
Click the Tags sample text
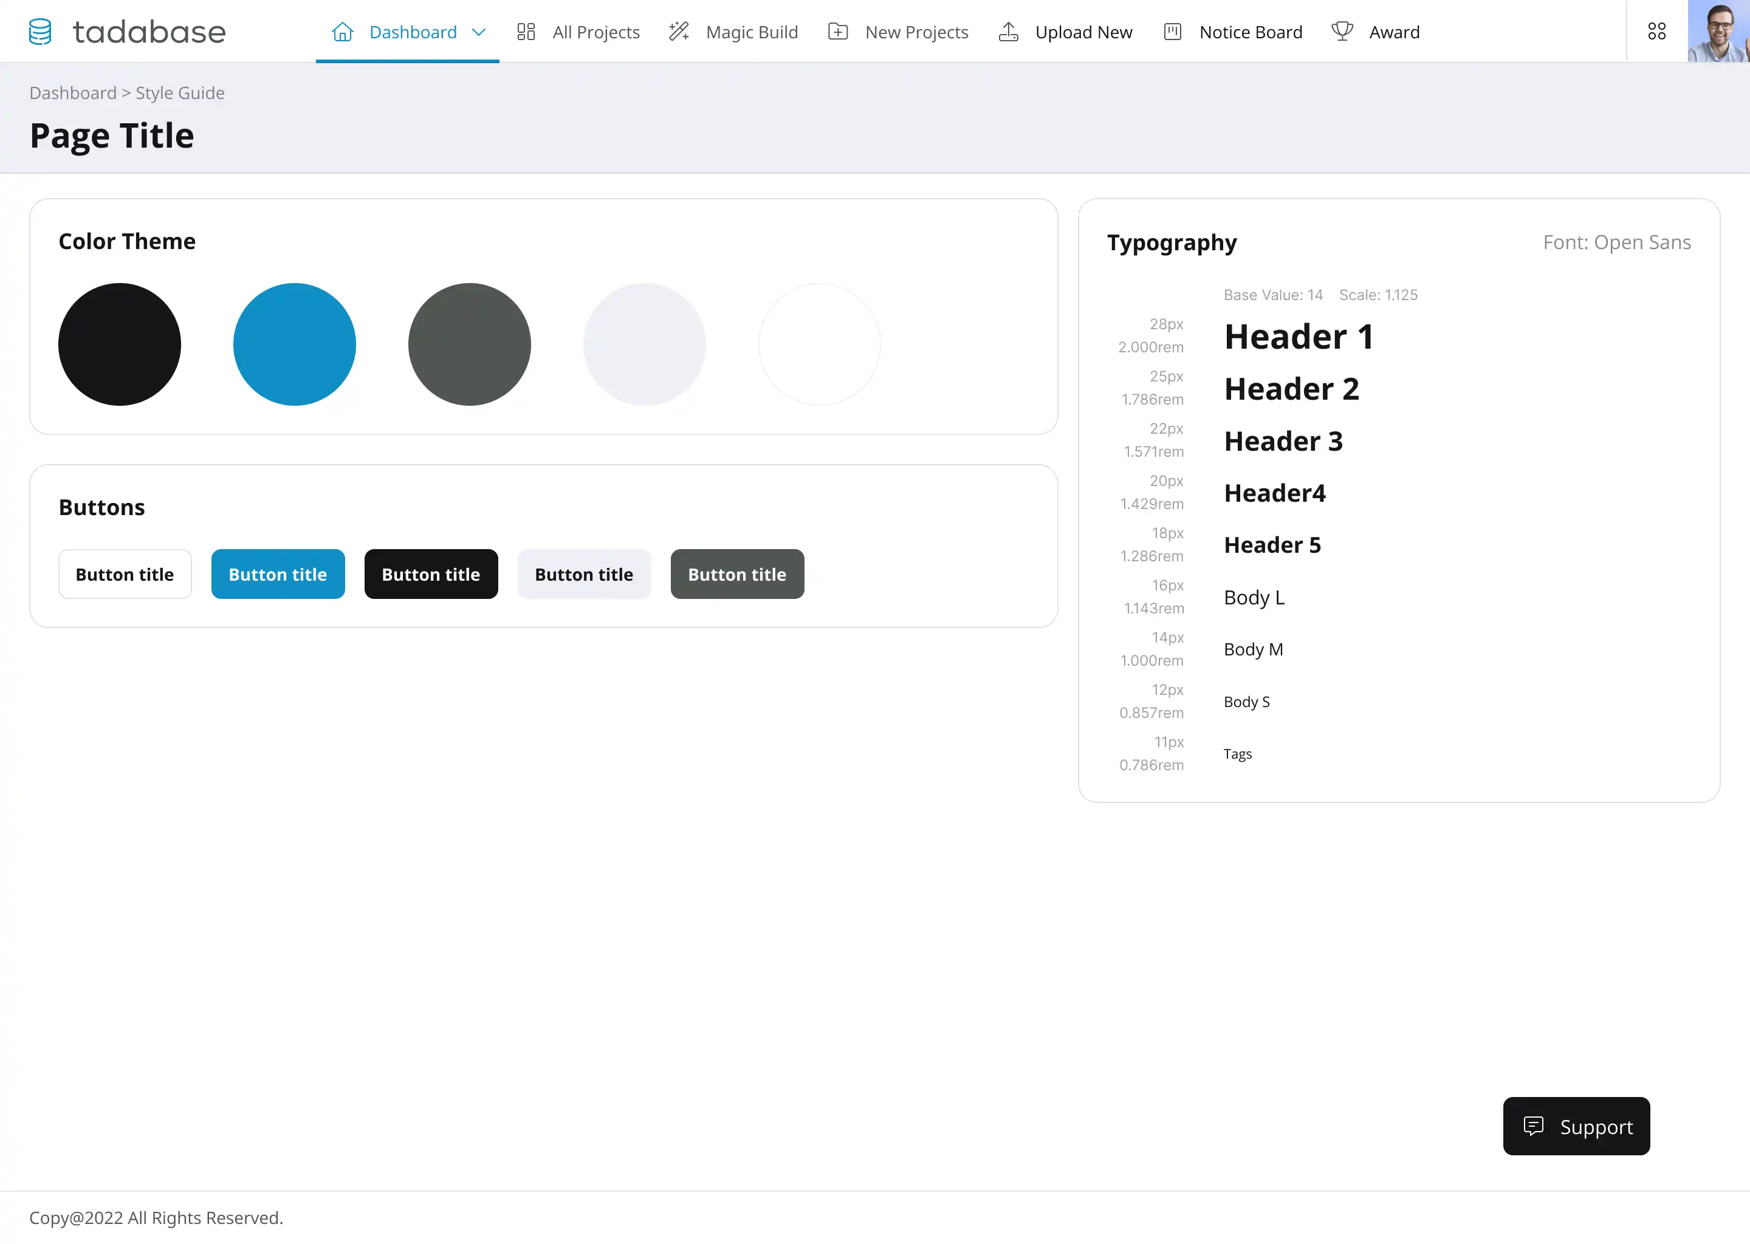[1237, 754]
